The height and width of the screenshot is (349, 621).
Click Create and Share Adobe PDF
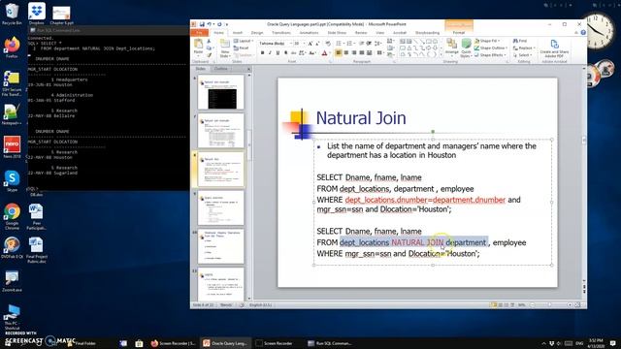coord(554,49)
